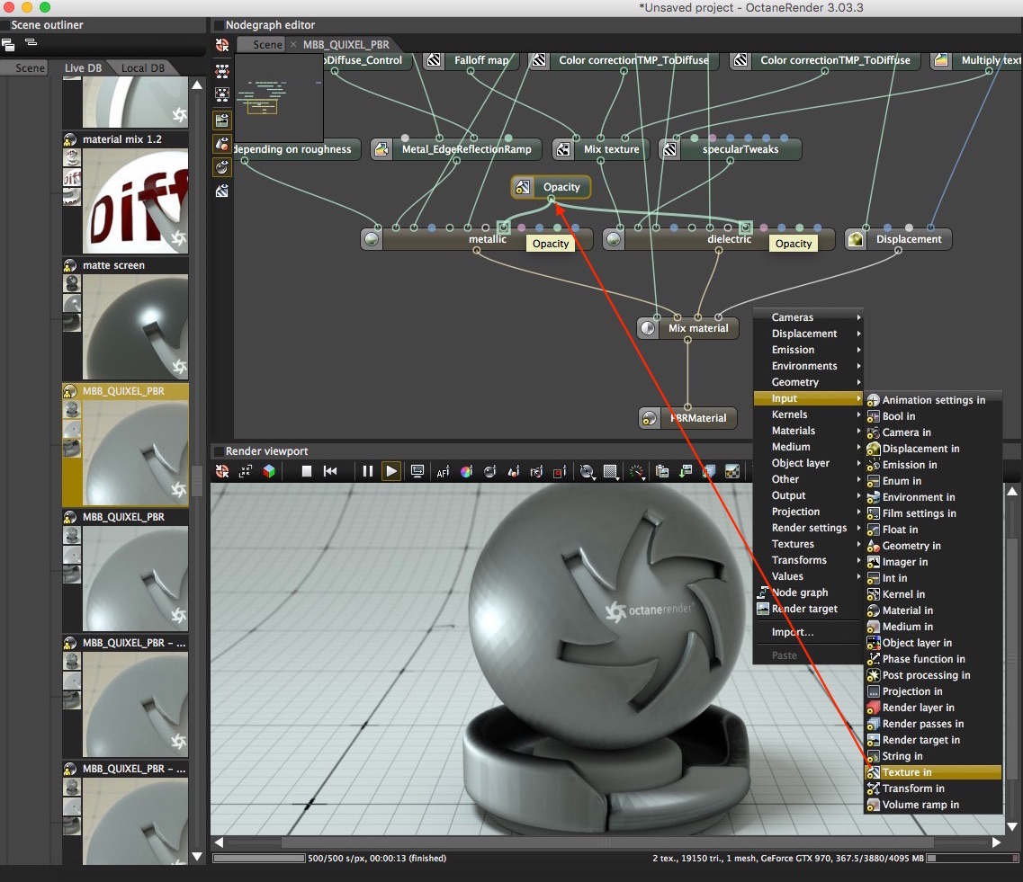The width and height of the screenshot is (1023, 882).
Task: Click the second icon under Scene outliner title
Action: click(x=31, y=43)
